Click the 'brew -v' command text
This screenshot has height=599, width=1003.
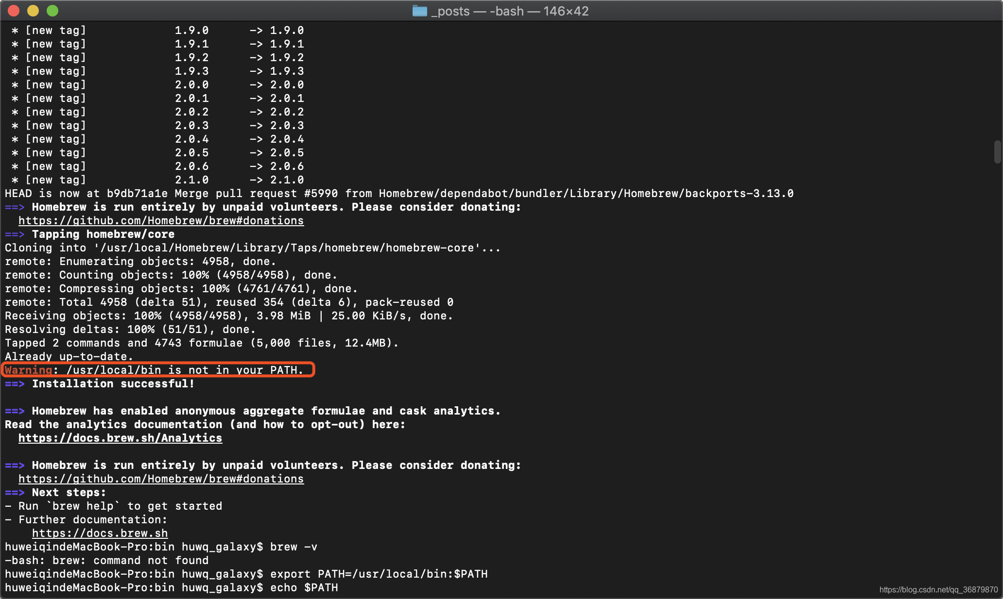pyautogui.click(x=294, y=547)
